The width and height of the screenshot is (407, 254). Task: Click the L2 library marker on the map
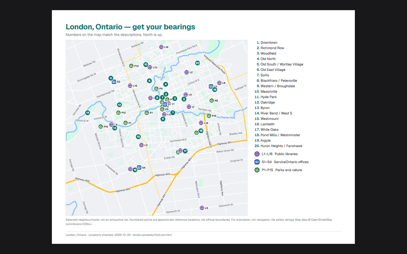point(186,72)
